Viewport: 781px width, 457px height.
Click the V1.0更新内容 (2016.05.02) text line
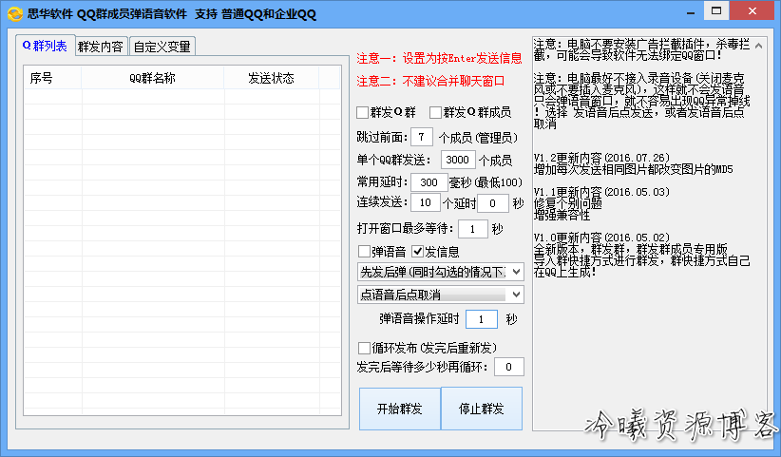point(601,238)
